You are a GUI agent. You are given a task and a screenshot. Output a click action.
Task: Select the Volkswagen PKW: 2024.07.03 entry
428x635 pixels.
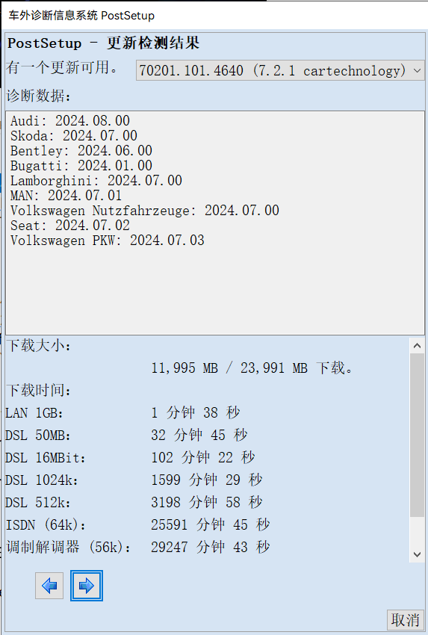(108, 241)
